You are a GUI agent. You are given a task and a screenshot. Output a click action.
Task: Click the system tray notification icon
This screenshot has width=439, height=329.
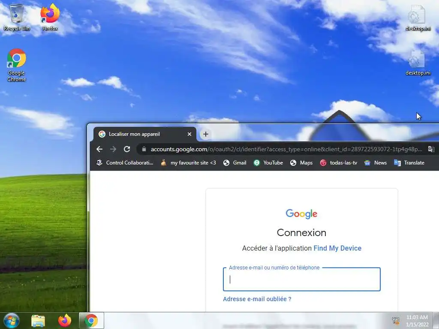click(396, 321)
